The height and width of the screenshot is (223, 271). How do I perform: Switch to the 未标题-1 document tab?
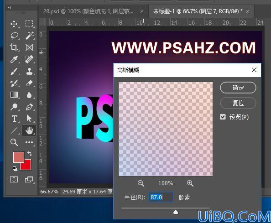(198, 11)
